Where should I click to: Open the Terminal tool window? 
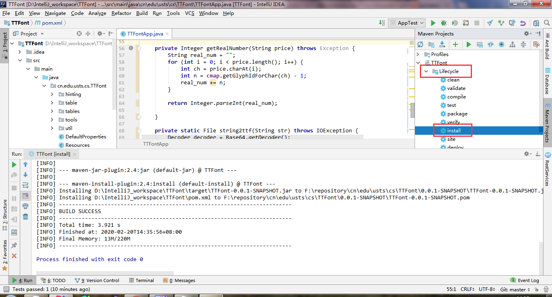coord(141,280)
